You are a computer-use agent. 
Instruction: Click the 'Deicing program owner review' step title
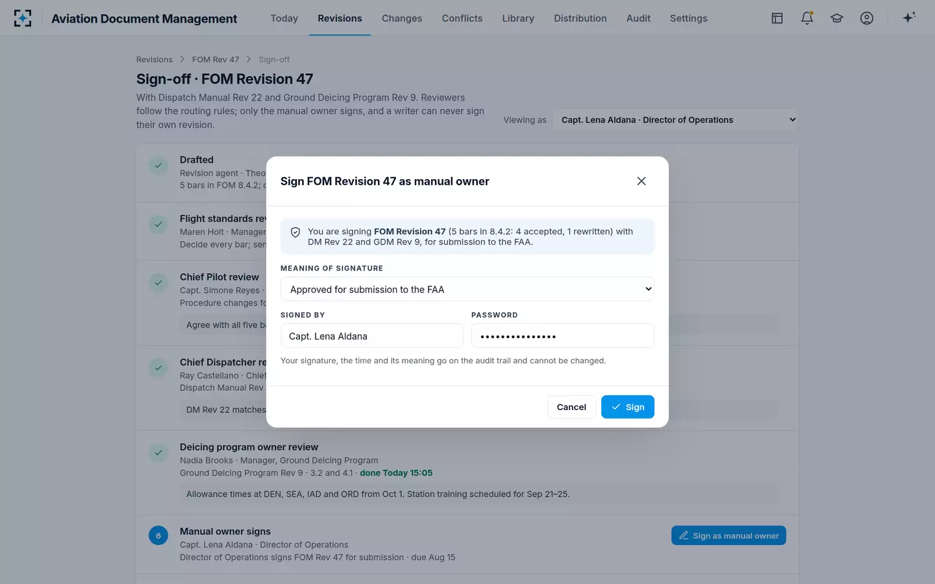click(249, 447)
